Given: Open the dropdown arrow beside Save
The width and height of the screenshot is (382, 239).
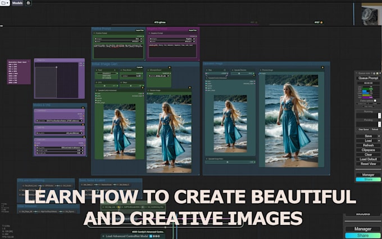Looking at the screenshot, I should pyautogui.click(x=379, y=136).
